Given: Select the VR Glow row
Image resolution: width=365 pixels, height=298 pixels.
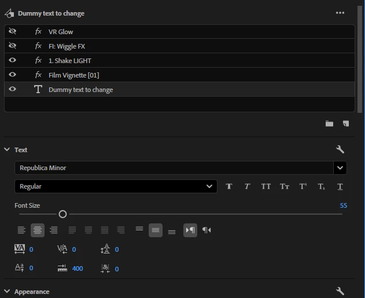Looking at the screenshot, I should pyautogui.click(x=179, y=31).
